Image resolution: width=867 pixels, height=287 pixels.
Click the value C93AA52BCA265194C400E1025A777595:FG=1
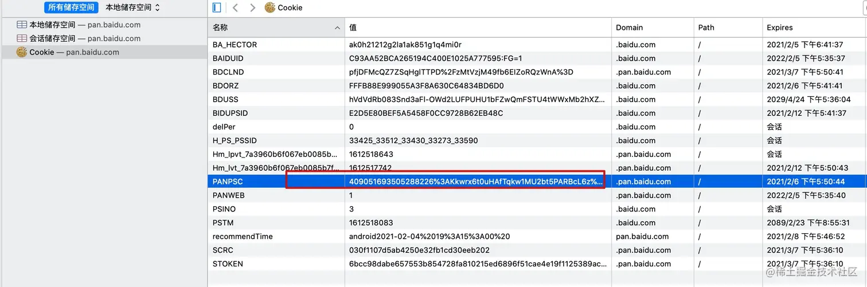pos(435,58)
